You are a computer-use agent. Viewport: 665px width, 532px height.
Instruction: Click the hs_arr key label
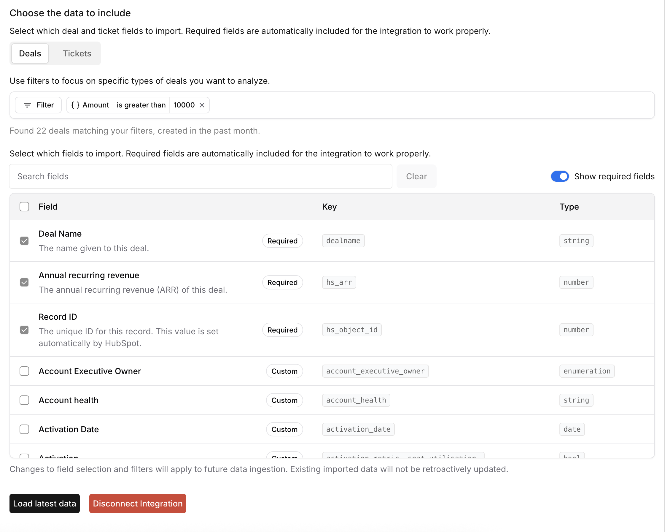click(339, 282)
